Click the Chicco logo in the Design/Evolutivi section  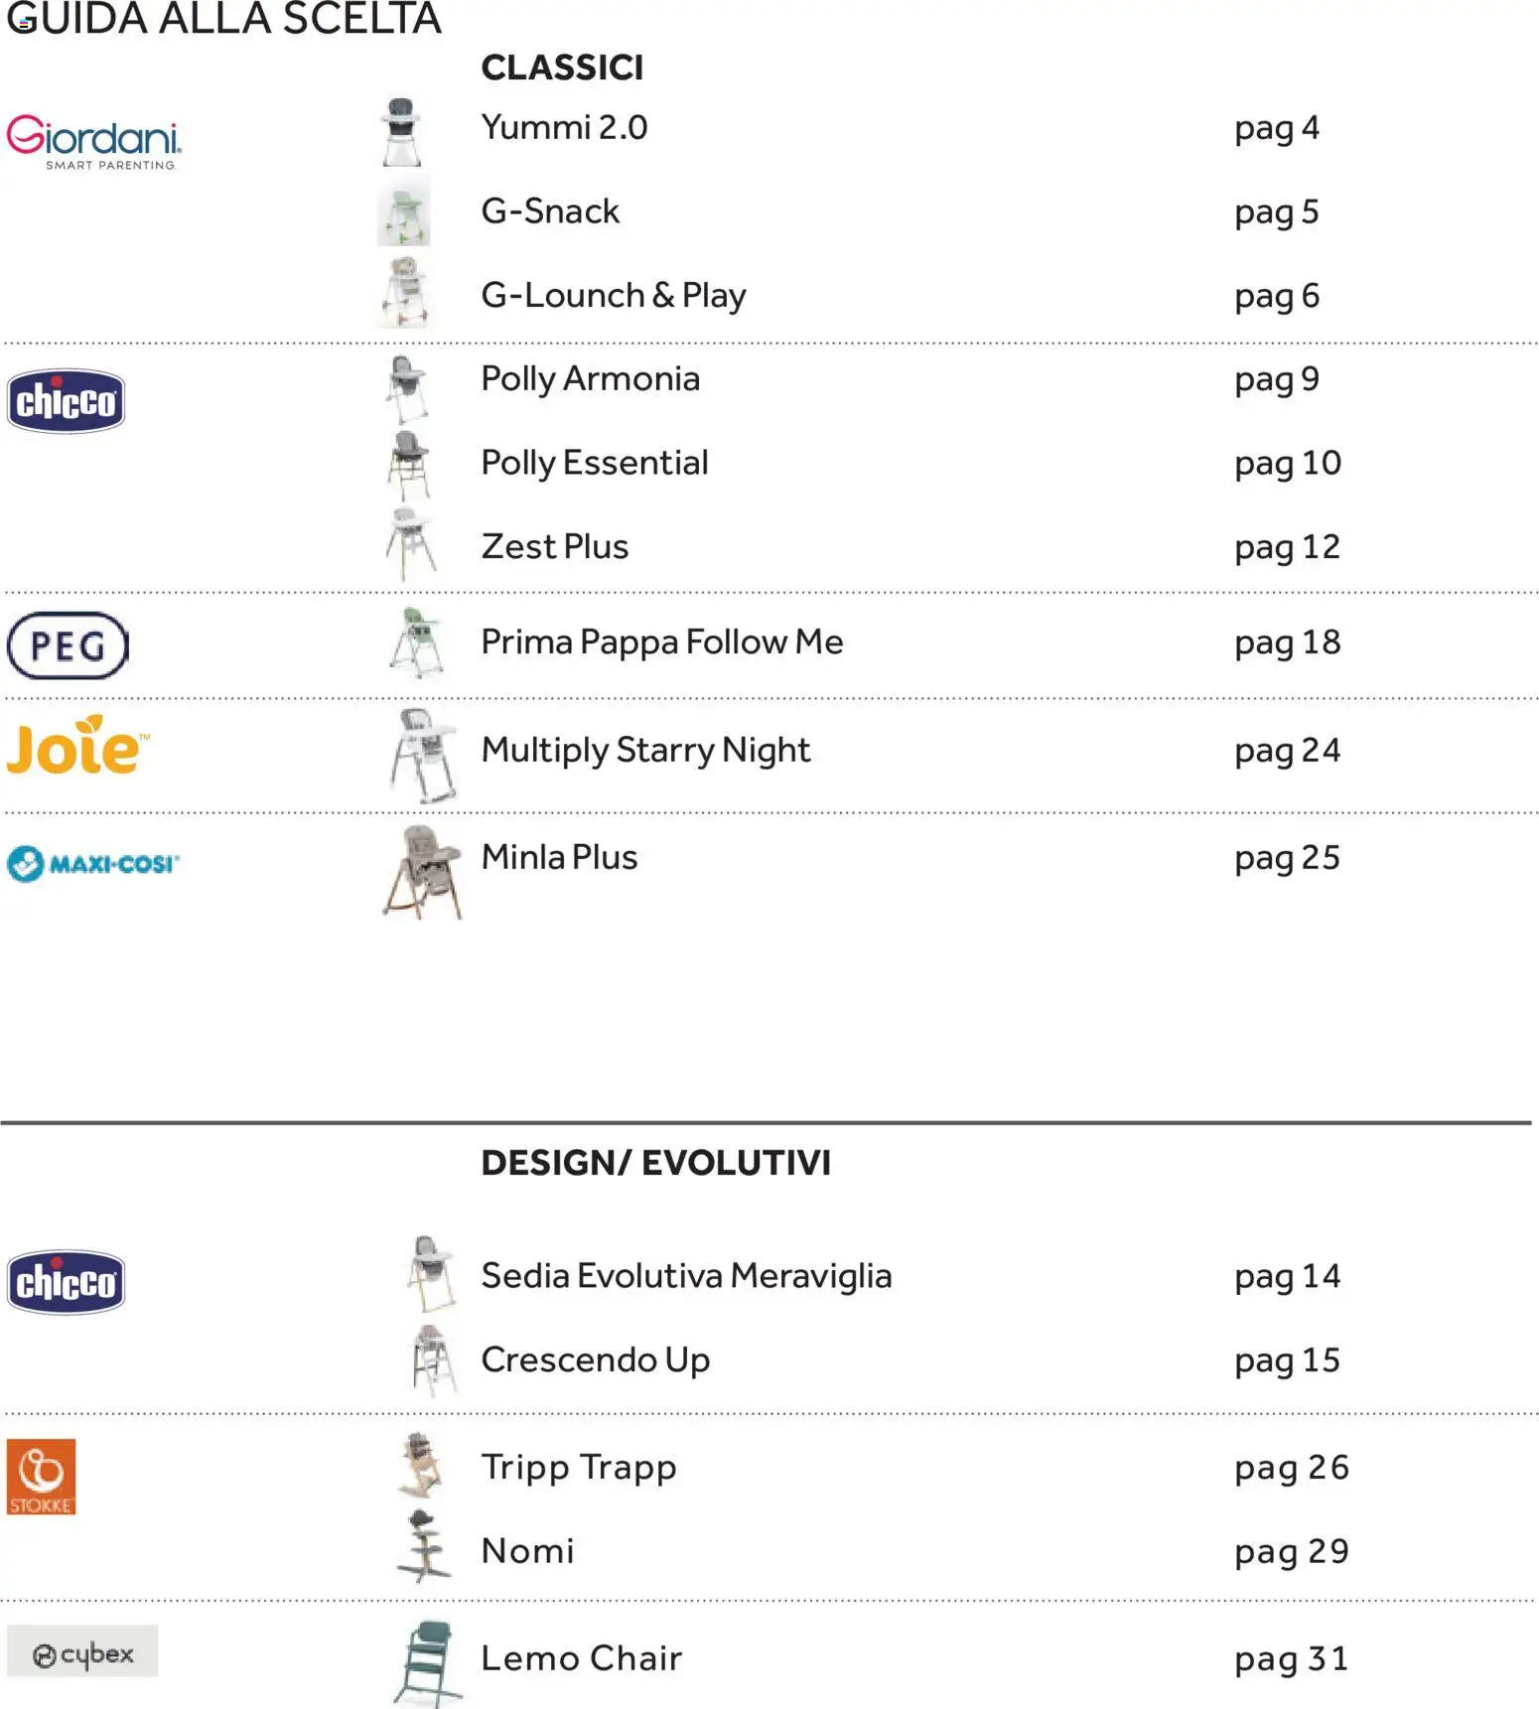tap(67, 1282)
